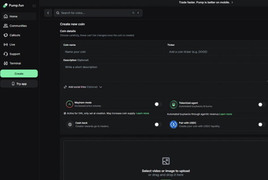Click the Coin details subheading
The image size is (268, 180).
point(68,31)
